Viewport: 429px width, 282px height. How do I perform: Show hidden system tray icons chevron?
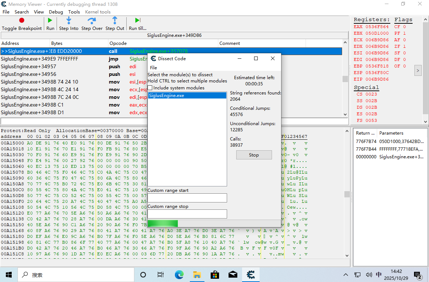(x=346, y=275)
